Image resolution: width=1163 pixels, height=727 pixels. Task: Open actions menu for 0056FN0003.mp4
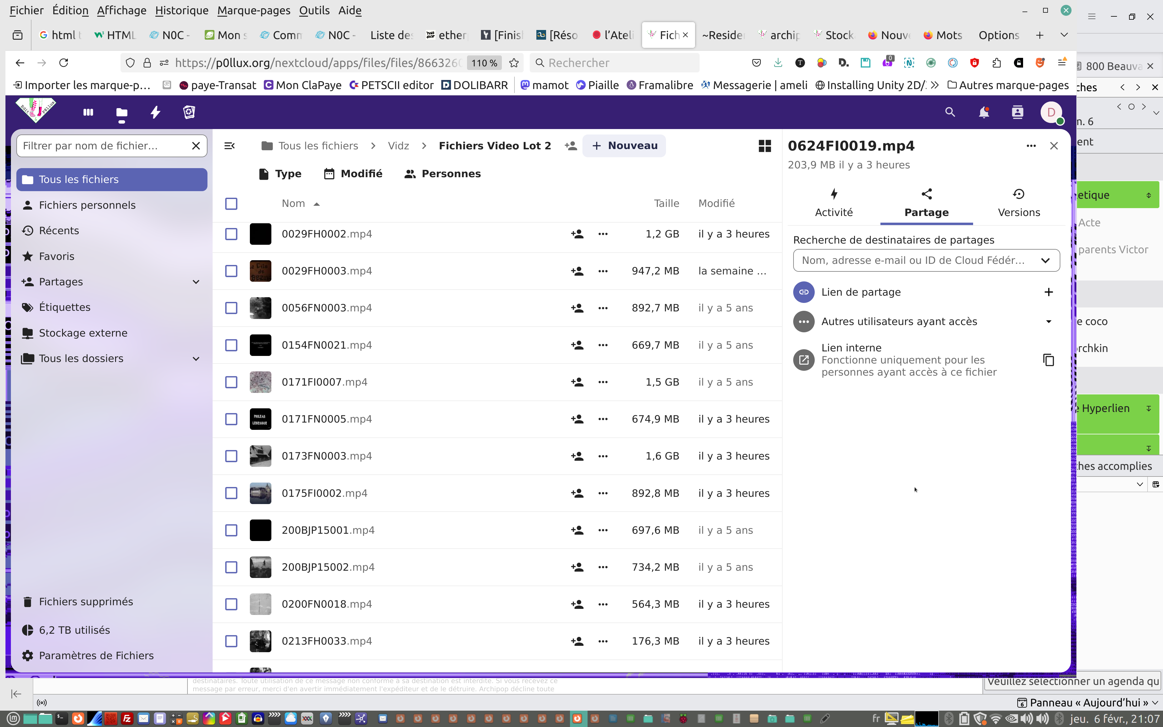pyautogui.click(x=603, y=308)
